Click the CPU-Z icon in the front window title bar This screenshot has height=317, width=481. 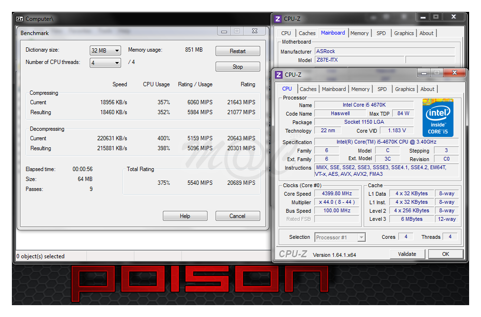278,74
